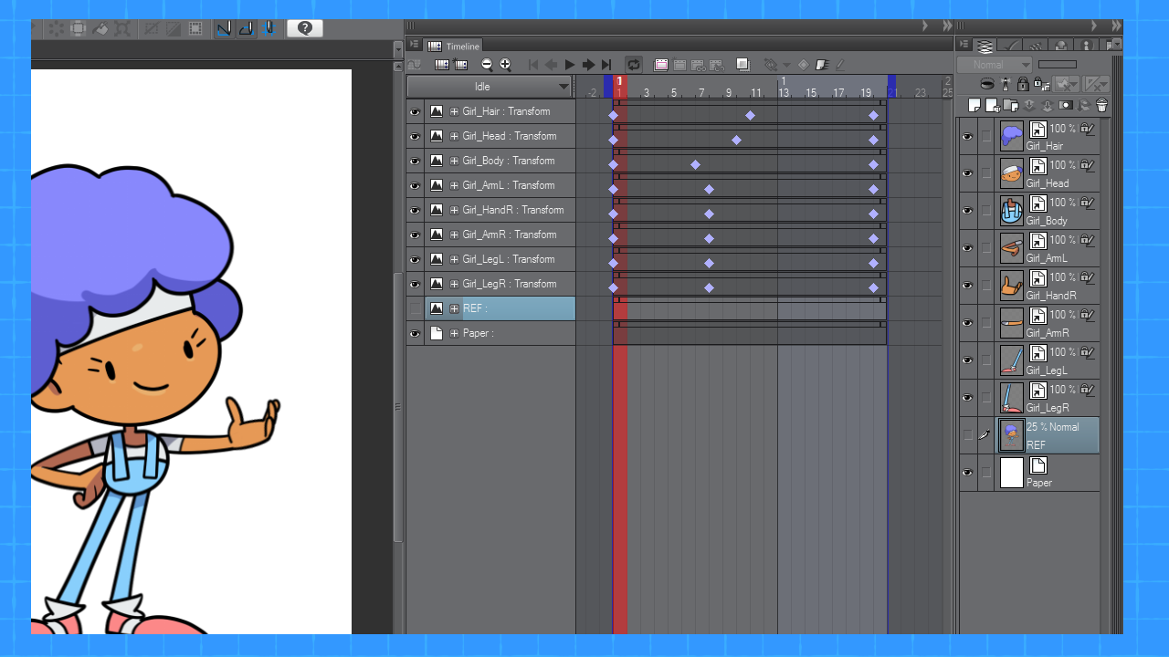This screenshot has height=657, width=1169.
Task: Toggle loop playback
Action: coord(633,65)
